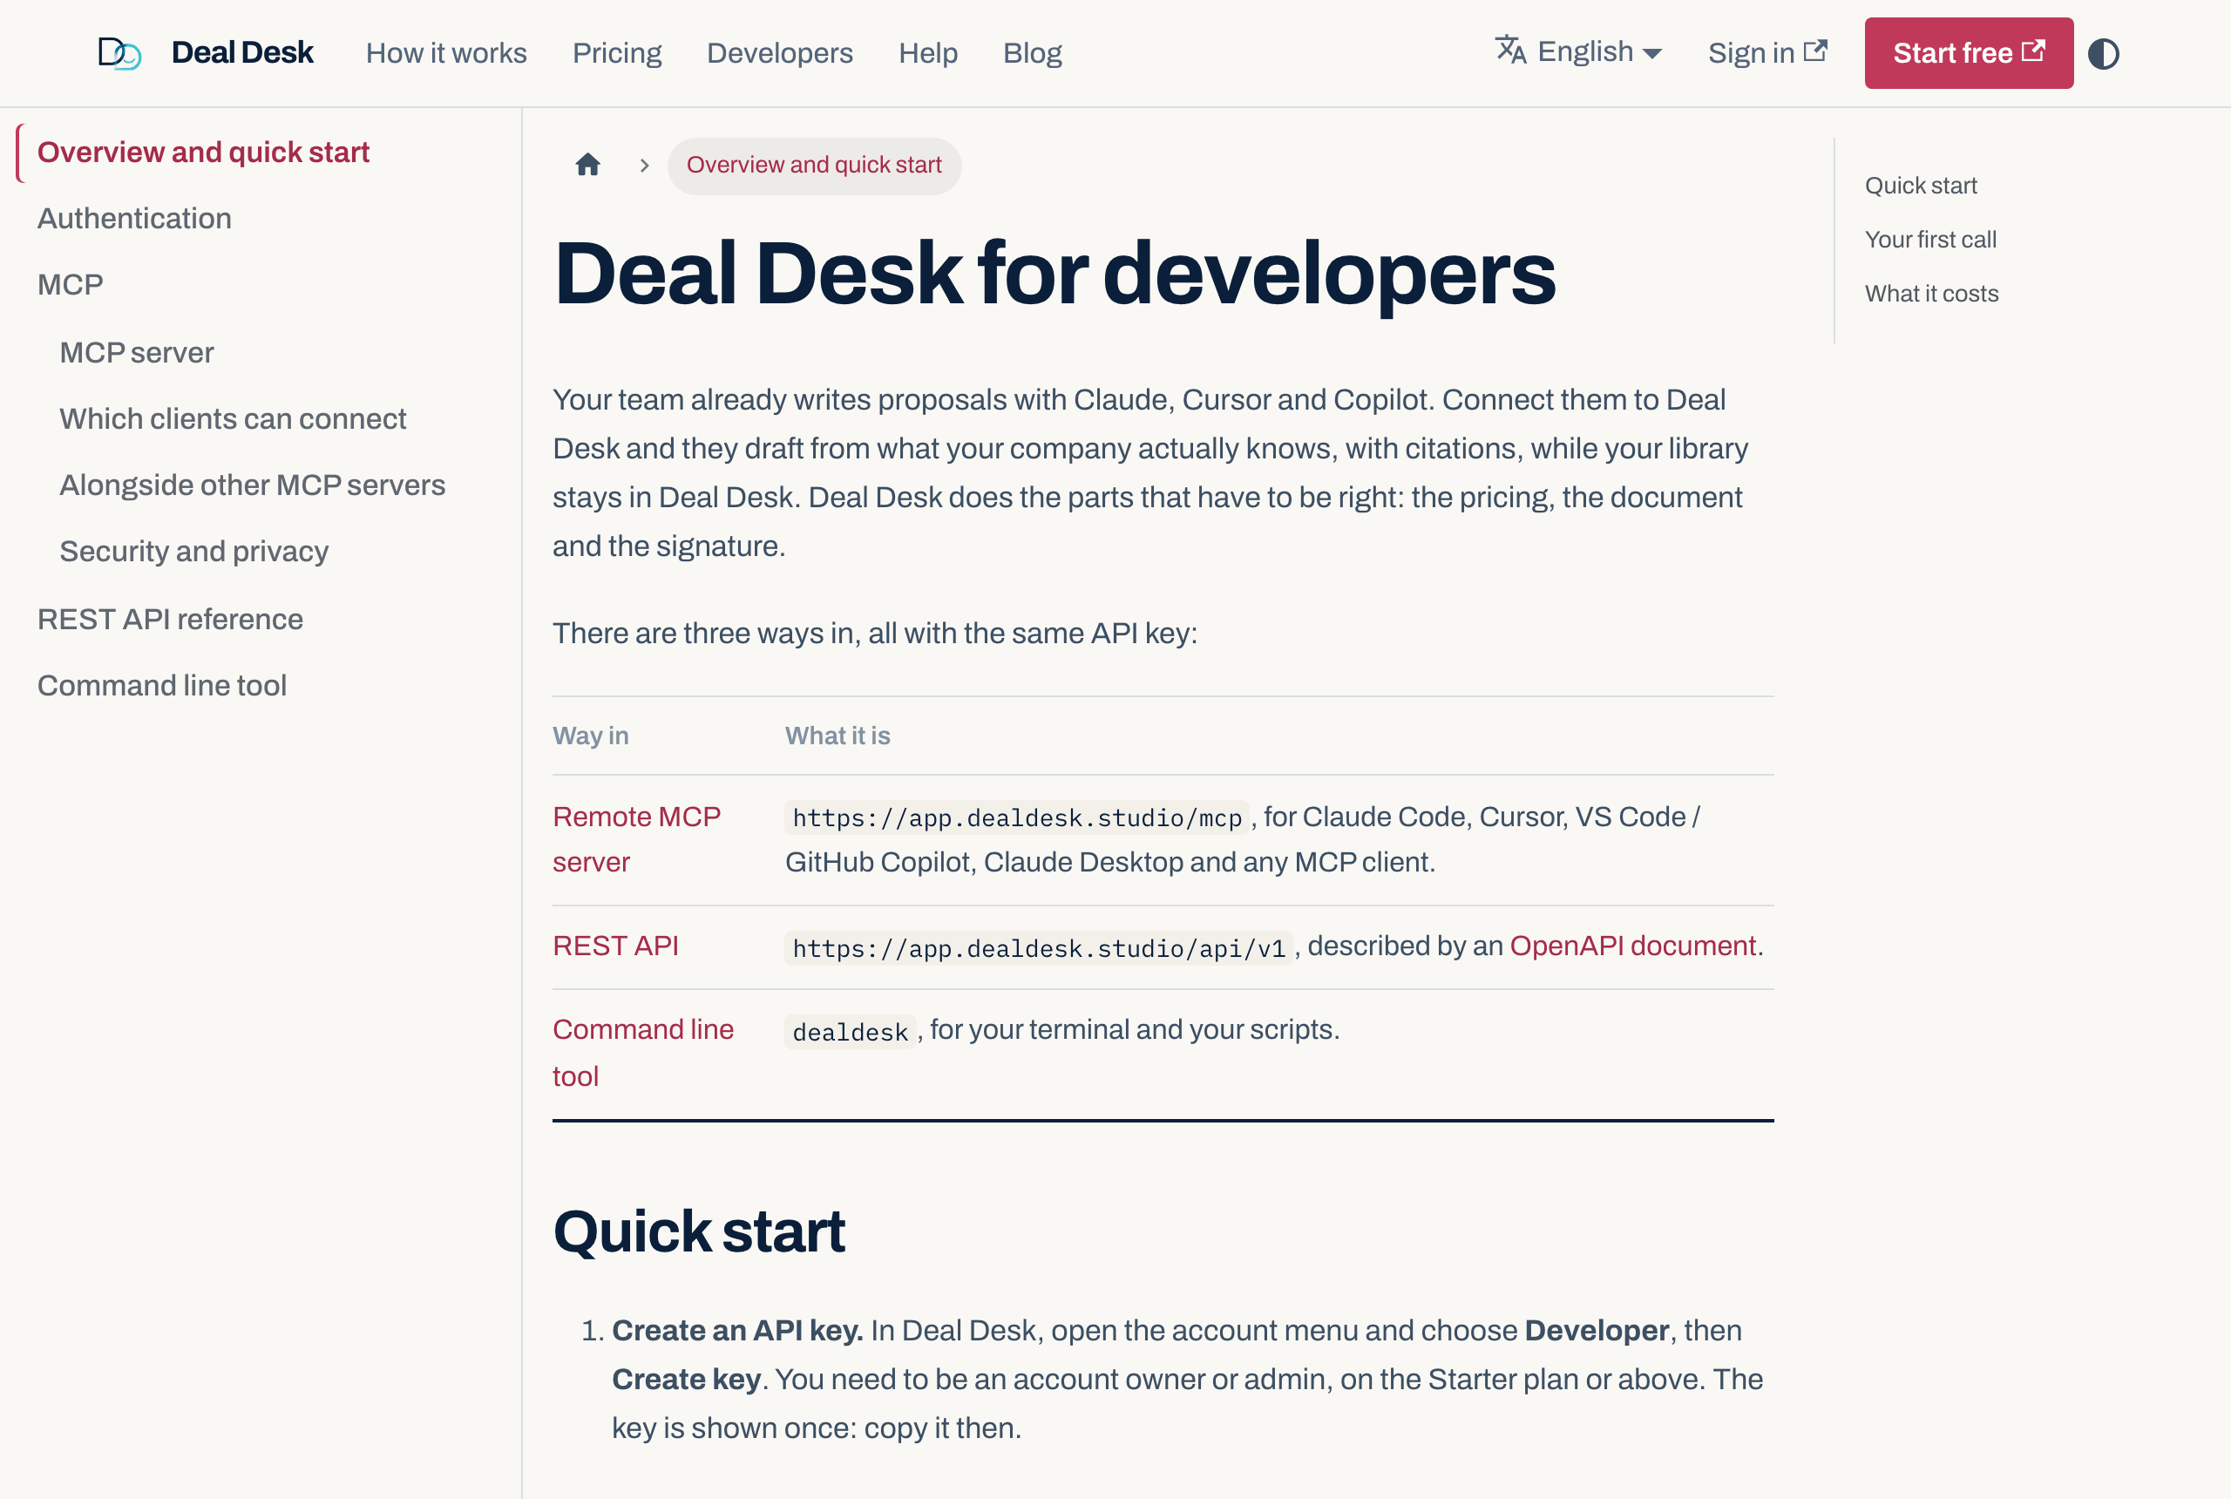Jump to Your first call section
2231x1499 pixels.
1929,240
